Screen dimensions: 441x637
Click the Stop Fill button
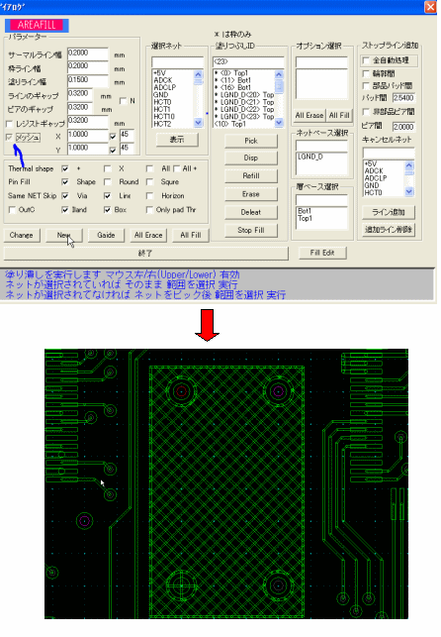point(251,231)
